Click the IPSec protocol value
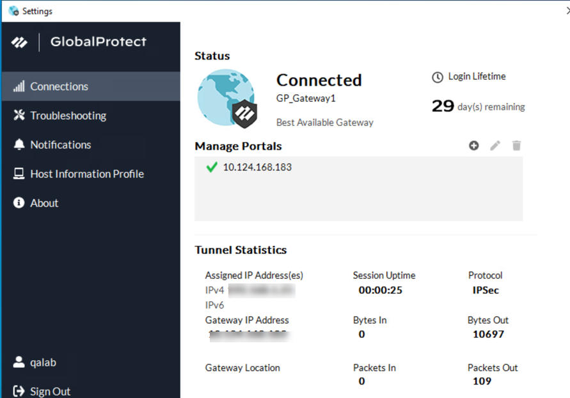Image resolution: width=570 pixels, height=398 pixels. (x=485, y=290)
